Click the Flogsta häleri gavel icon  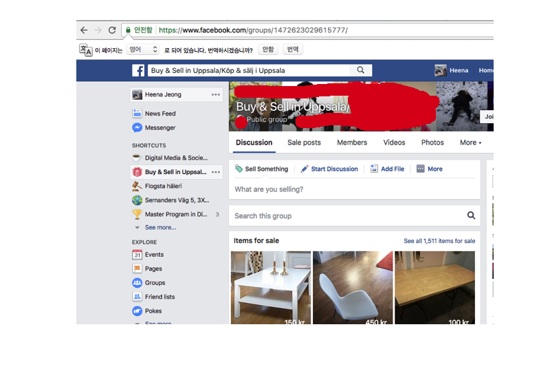click(137, 186)
